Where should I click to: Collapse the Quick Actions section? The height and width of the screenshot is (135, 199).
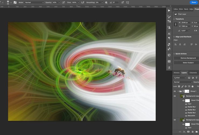pyautogui.click(x=174, y=54)
